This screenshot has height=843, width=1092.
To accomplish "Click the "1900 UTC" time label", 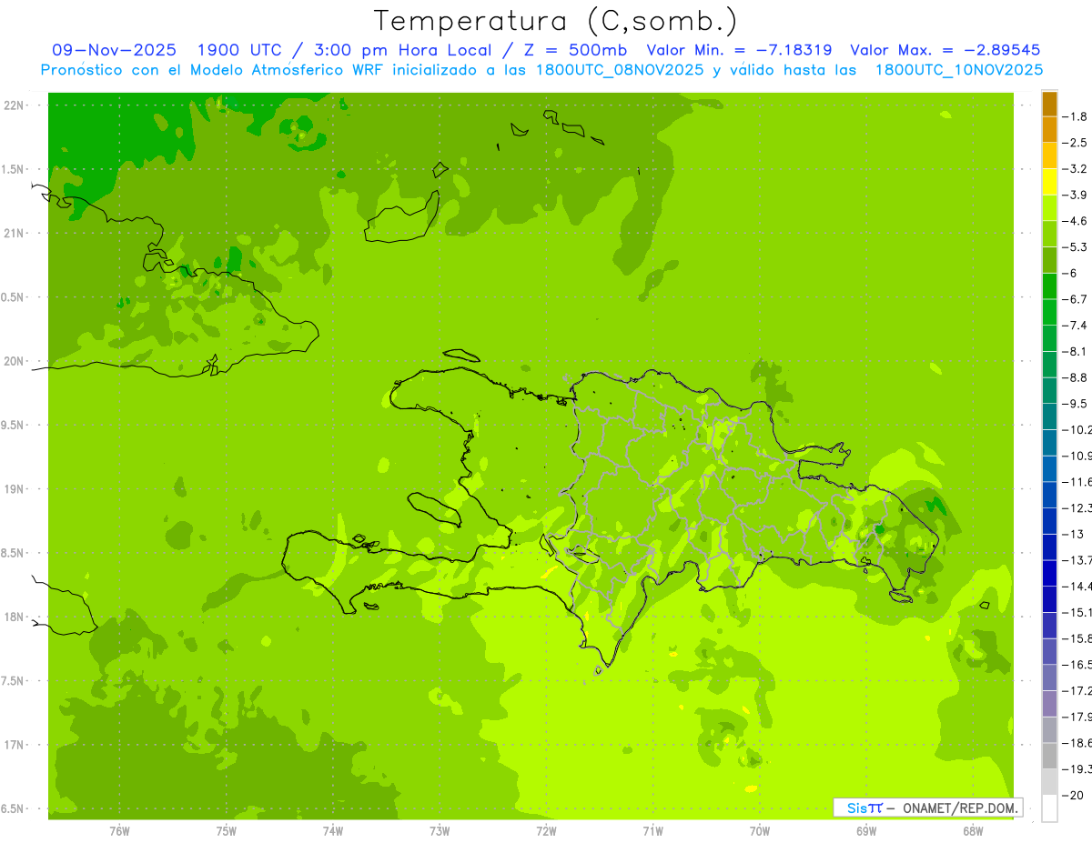I will (241, 50).
